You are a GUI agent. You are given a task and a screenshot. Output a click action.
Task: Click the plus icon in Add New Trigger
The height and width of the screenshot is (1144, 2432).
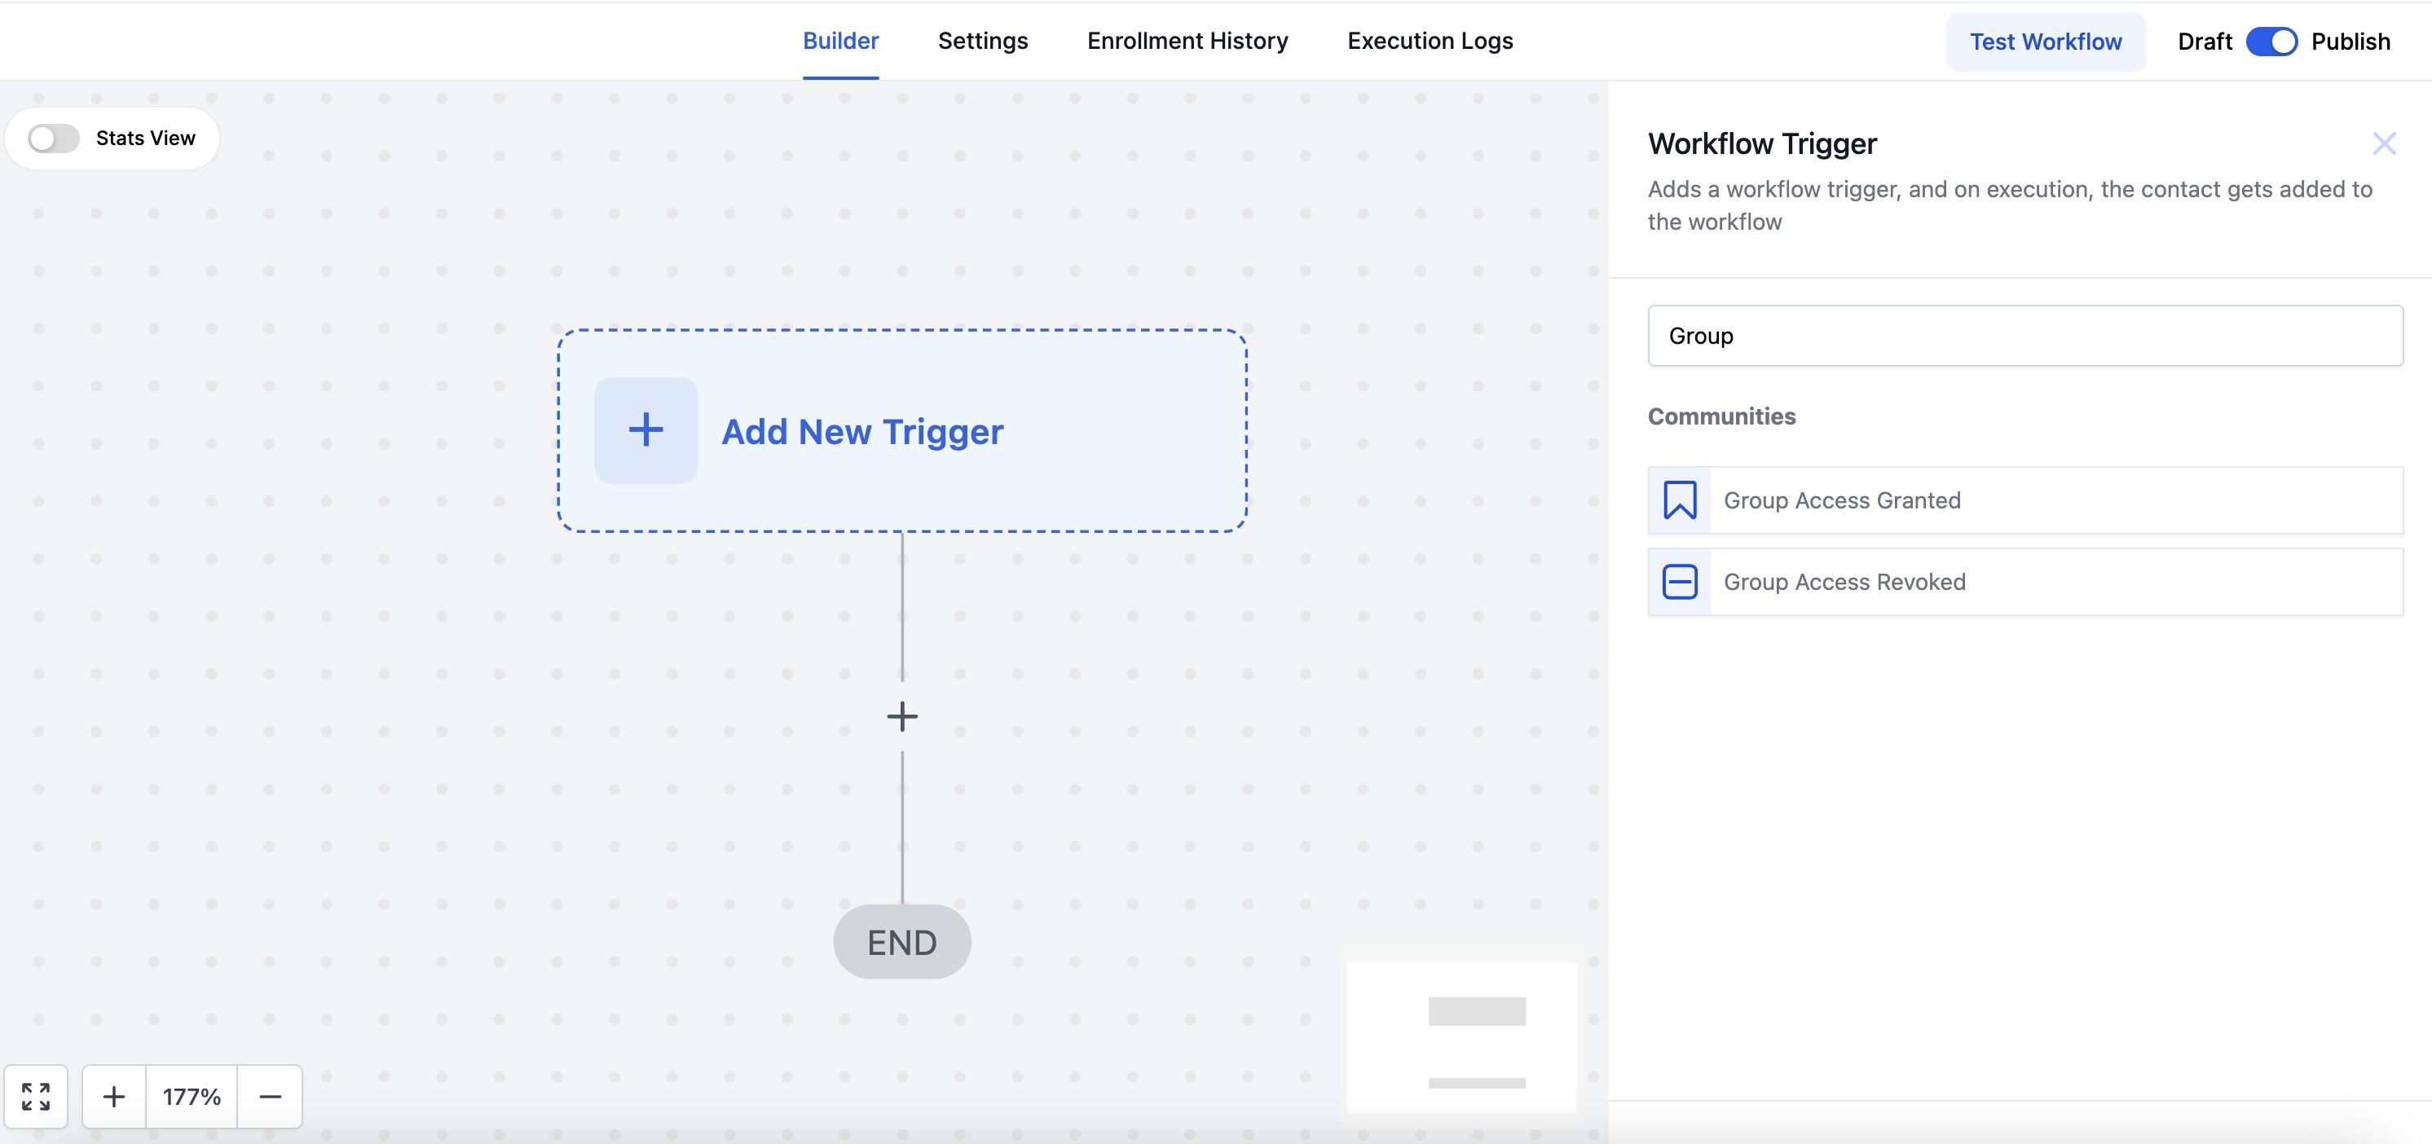click(x=645, y=430)
